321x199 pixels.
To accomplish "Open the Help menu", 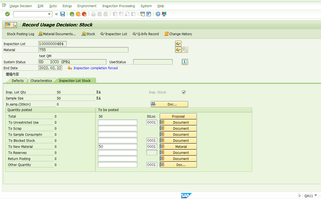I will point(161,6).
